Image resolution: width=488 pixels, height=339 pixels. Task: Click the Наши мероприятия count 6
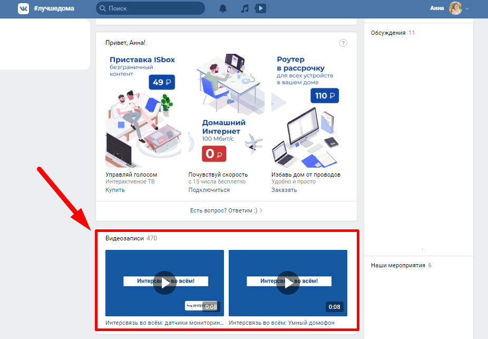tap(430, 265)
